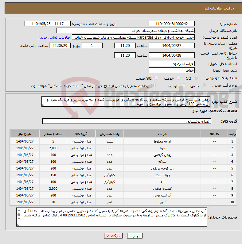Click the مربا item name
The image size is (242, 244).
(x=162, y=148)
